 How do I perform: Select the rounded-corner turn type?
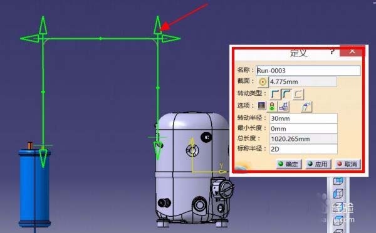[286, 94]
